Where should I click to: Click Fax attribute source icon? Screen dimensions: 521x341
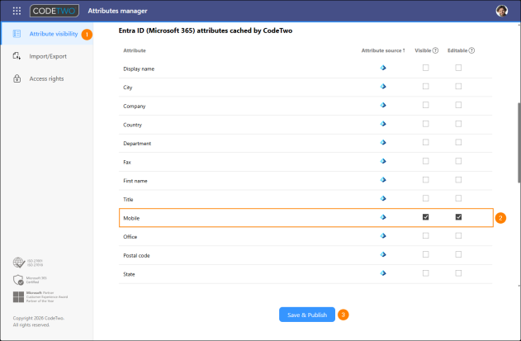point(383,161)
